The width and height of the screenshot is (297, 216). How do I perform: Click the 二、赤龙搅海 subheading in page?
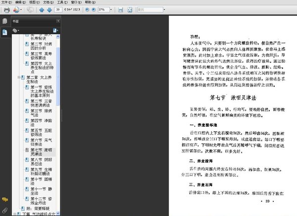coord(200,161)
